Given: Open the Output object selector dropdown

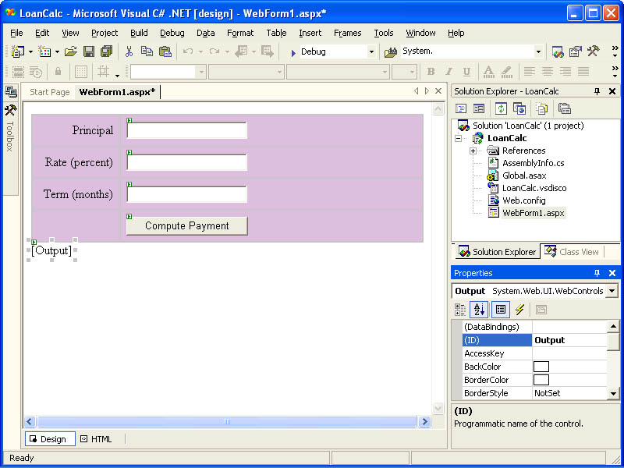Looking at the screenshot, I should click(612, 291).
